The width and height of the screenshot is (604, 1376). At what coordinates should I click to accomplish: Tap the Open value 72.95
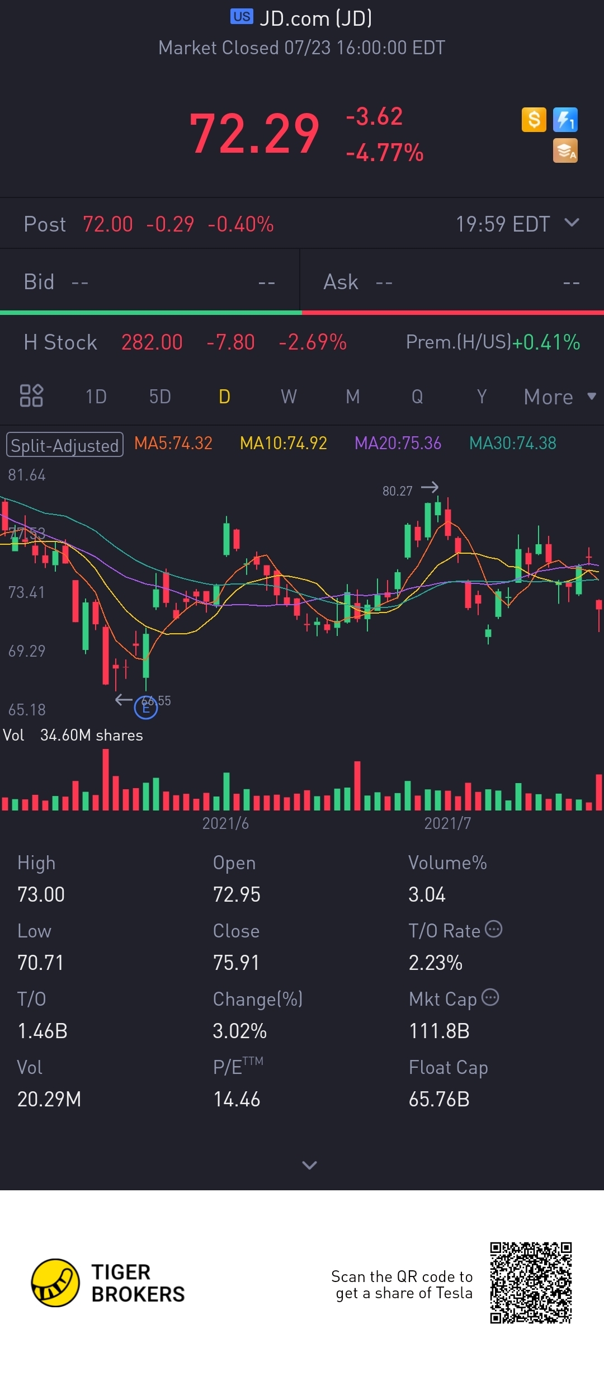pyautogui.click(x=237, y=894)
